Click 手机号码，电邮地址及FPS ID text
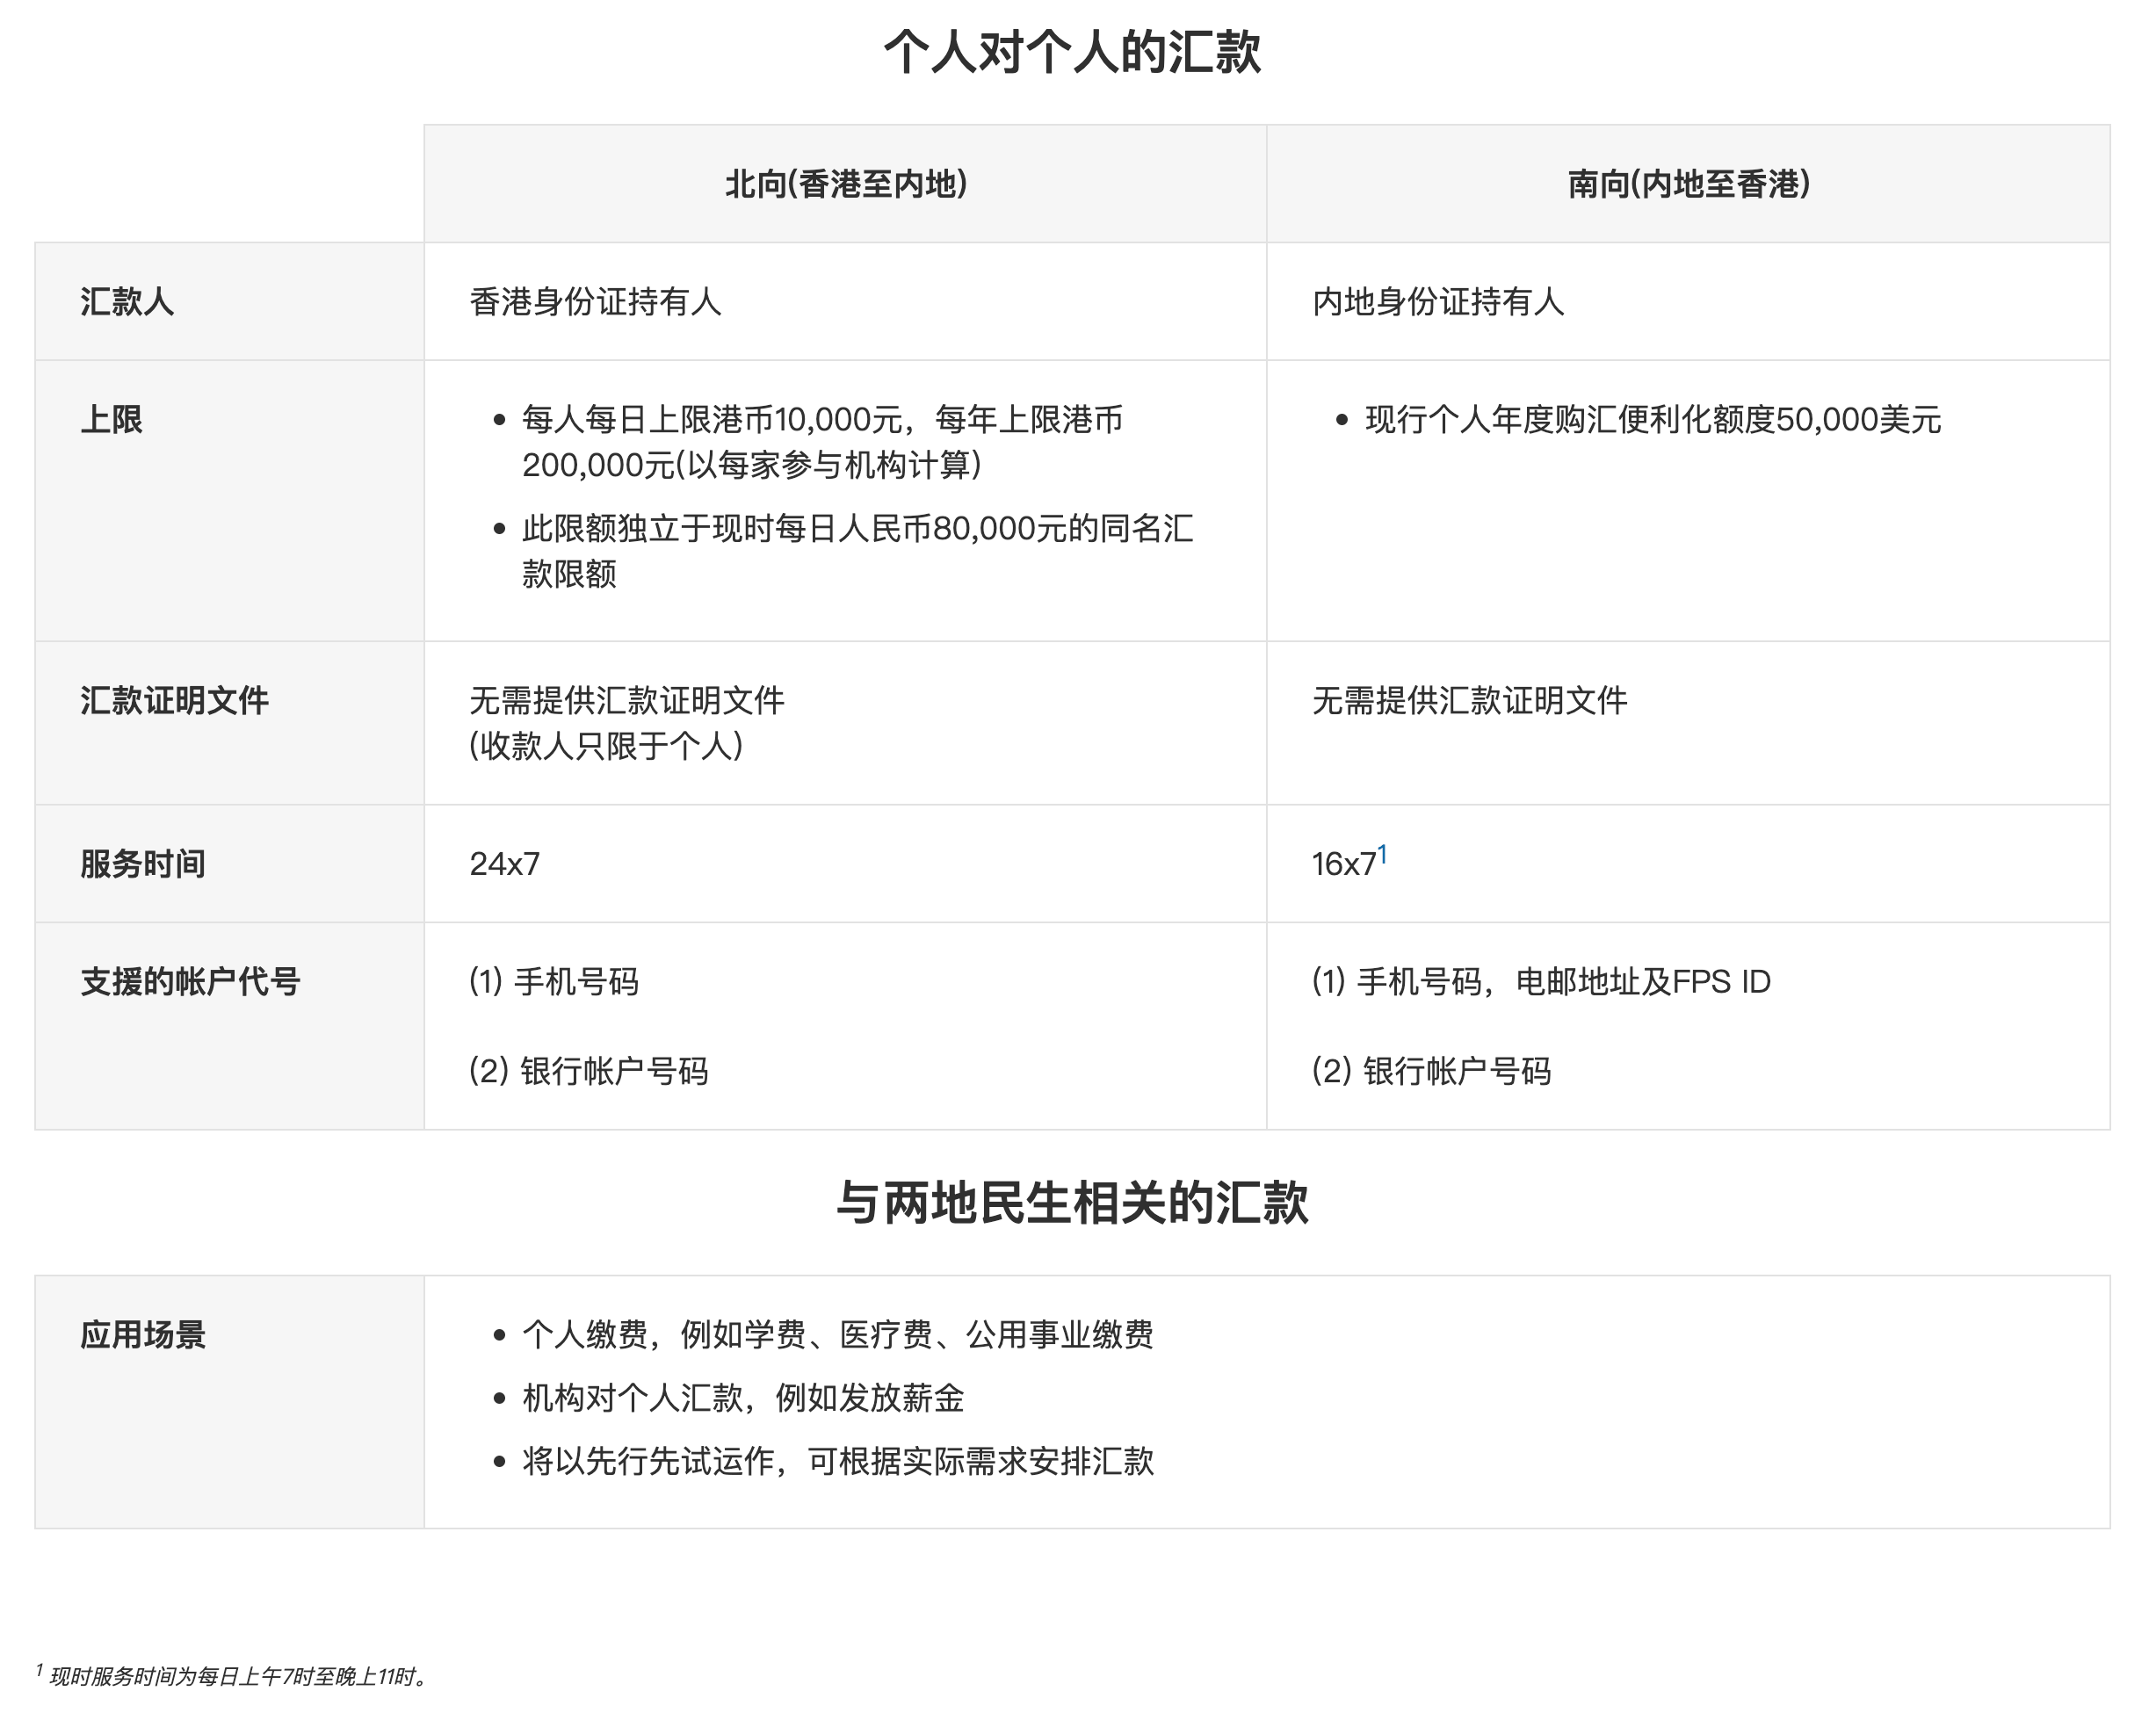The image size is (2156, 1713). click(1540, 981)
